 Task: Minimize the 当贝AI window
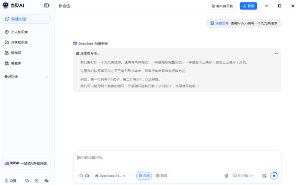pyautogui.click(x=266, y=6)
